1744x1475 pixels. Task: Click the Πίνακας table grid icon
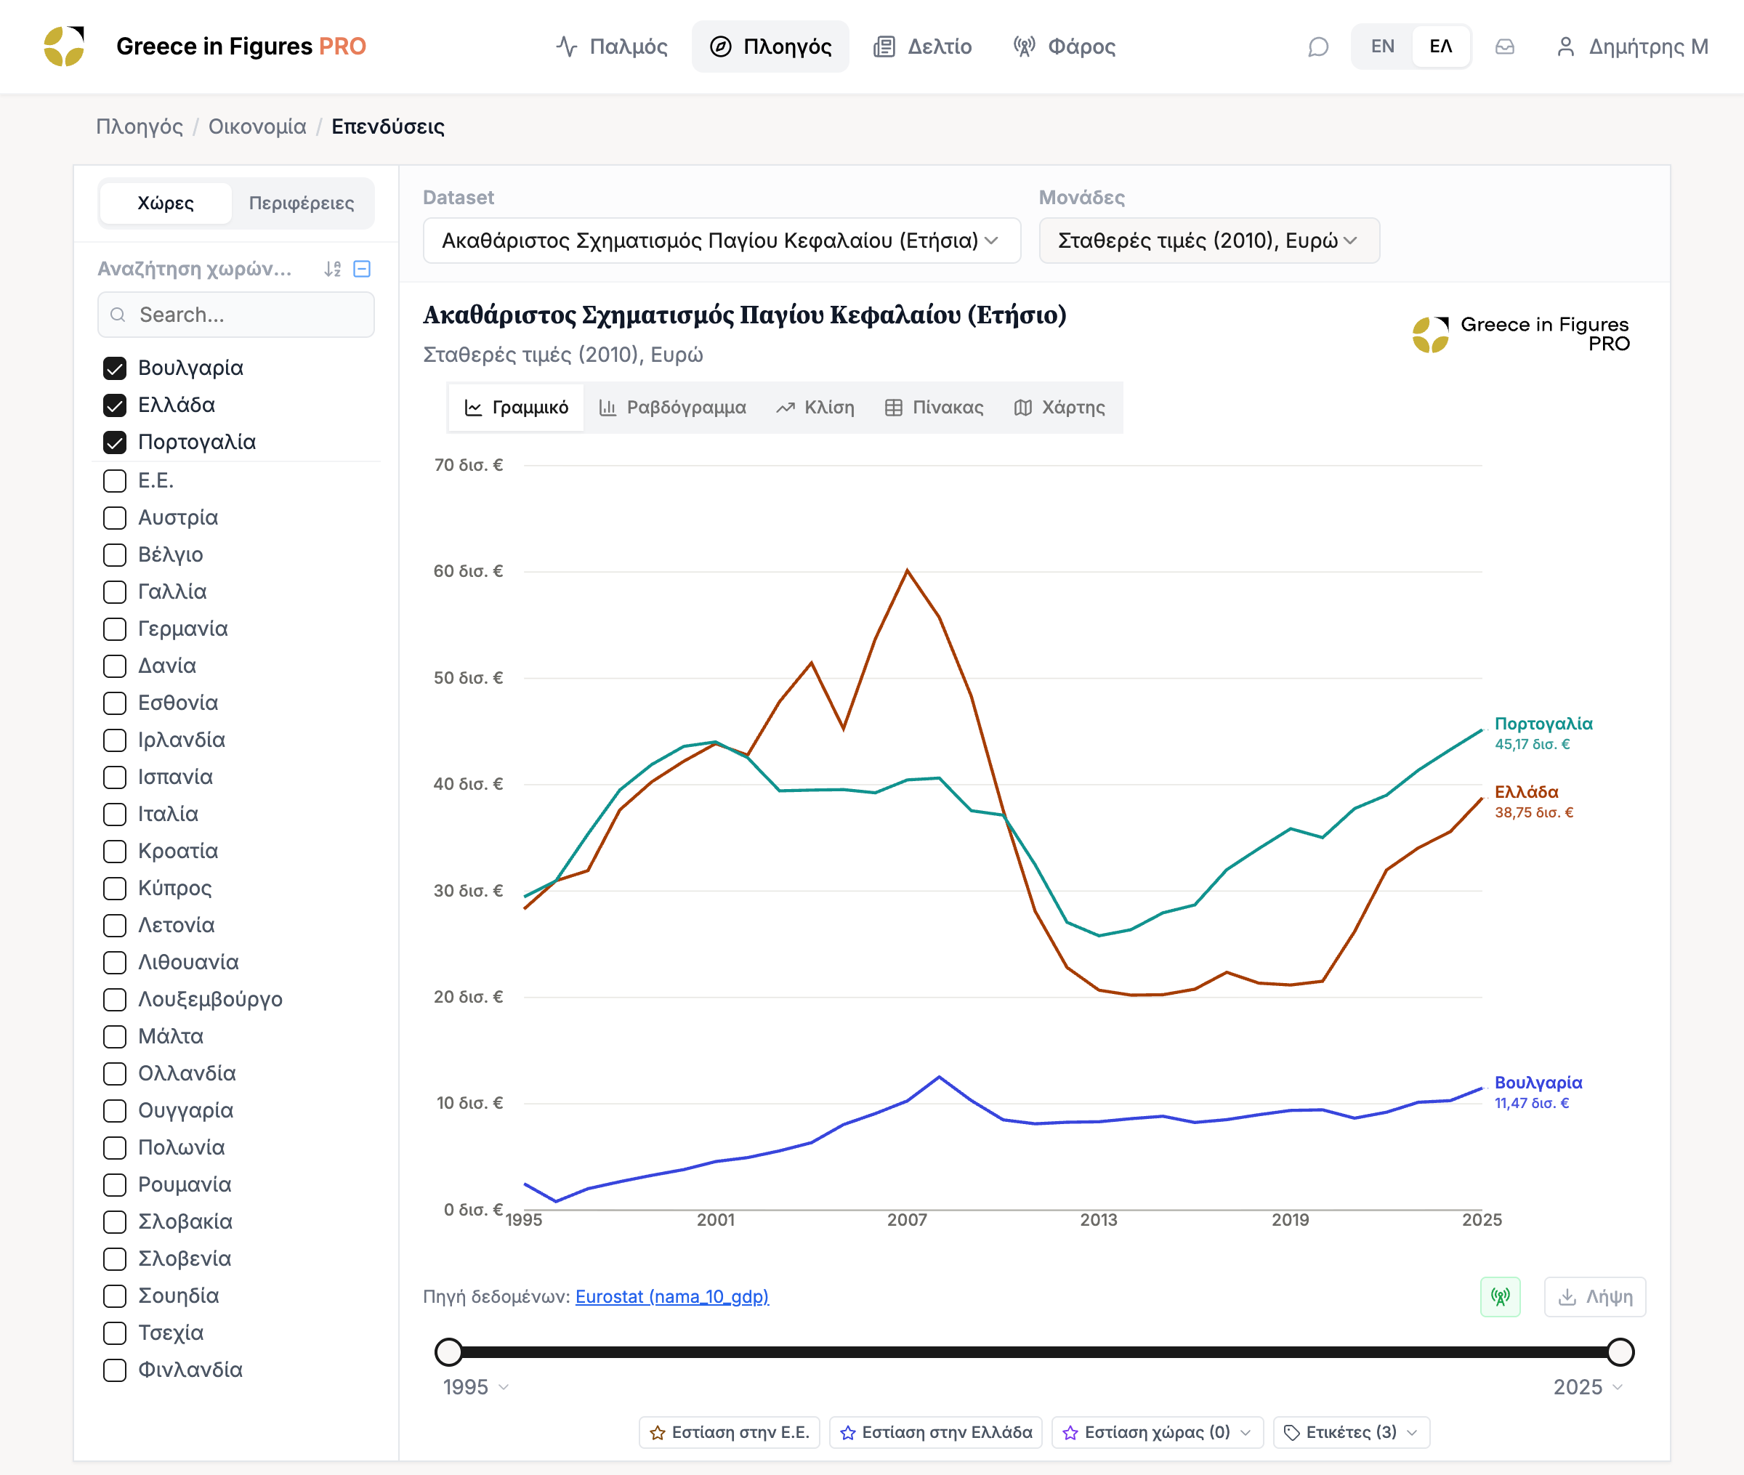(894, 408)
